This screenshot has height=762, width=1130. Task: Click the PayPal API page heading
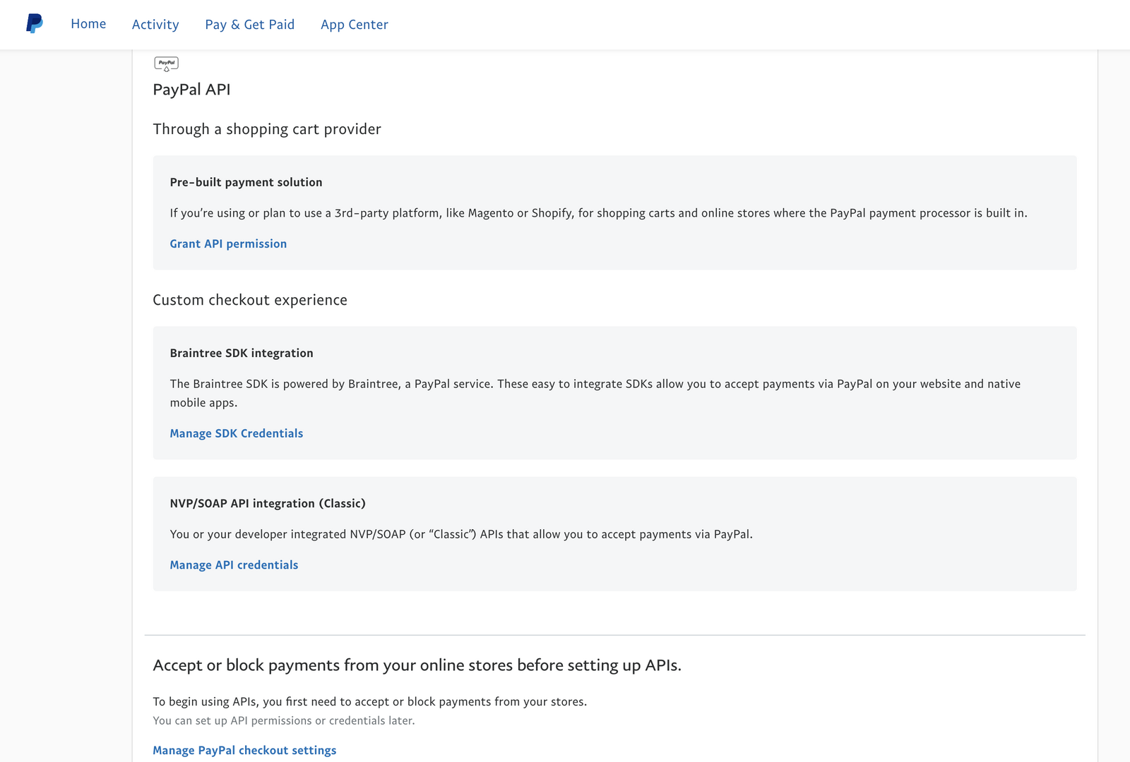[x=191, y=90]
